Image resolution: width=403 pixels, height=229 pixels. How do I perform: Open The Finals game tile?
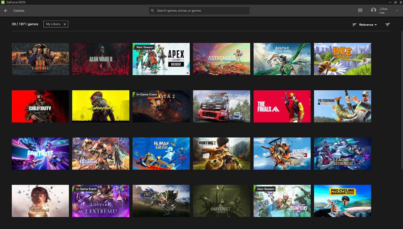pyautogui.click(x=282, y=106)
